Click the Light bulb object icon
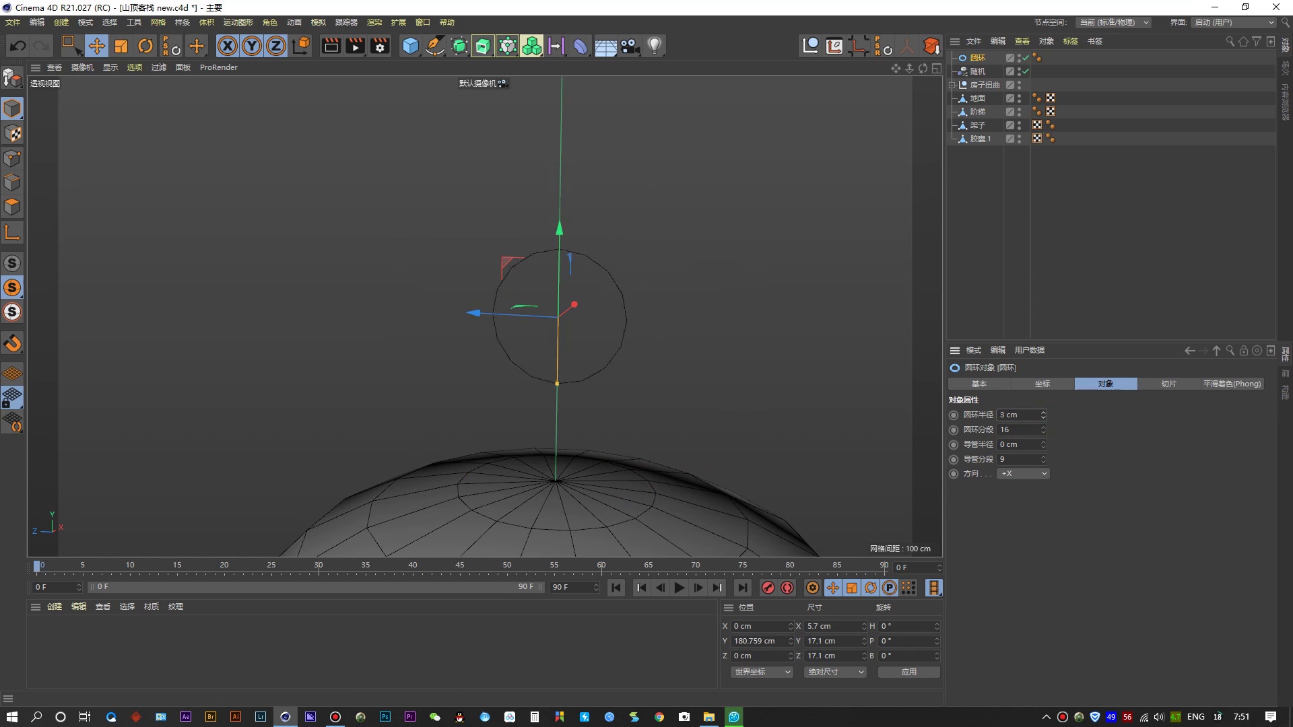Screen dimensions: 1293x727 tap(655, 46)
